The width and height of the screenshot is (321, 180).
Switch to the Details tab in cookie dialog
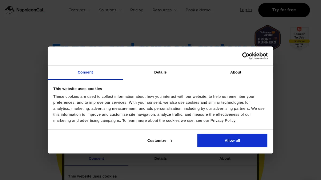coord(160,72)
